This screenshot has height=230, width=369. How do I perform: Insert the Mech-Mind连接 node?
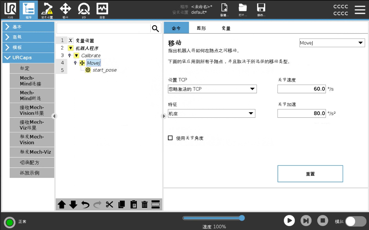pyautogui.click(x=32, y=81)
